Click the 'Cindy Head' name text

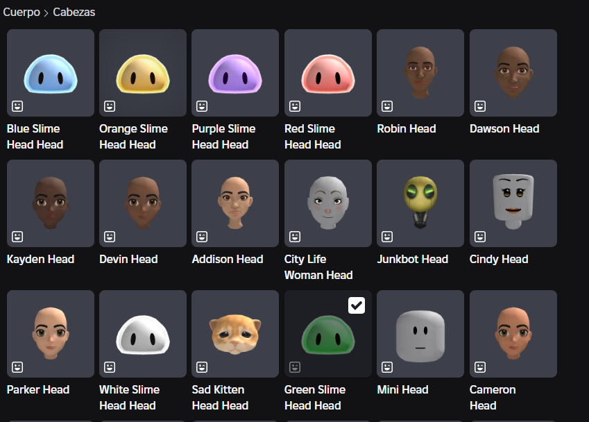coord(499,260)
